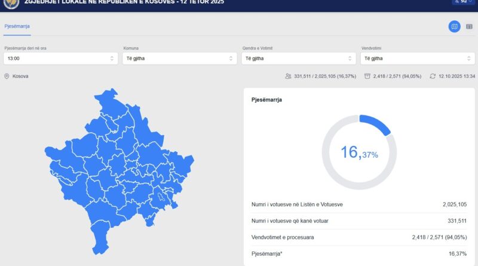
Task: Switch to the map view icon
Action: point(455,26)
